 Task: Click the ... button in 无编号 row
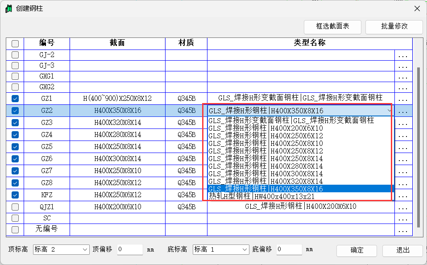403,230
